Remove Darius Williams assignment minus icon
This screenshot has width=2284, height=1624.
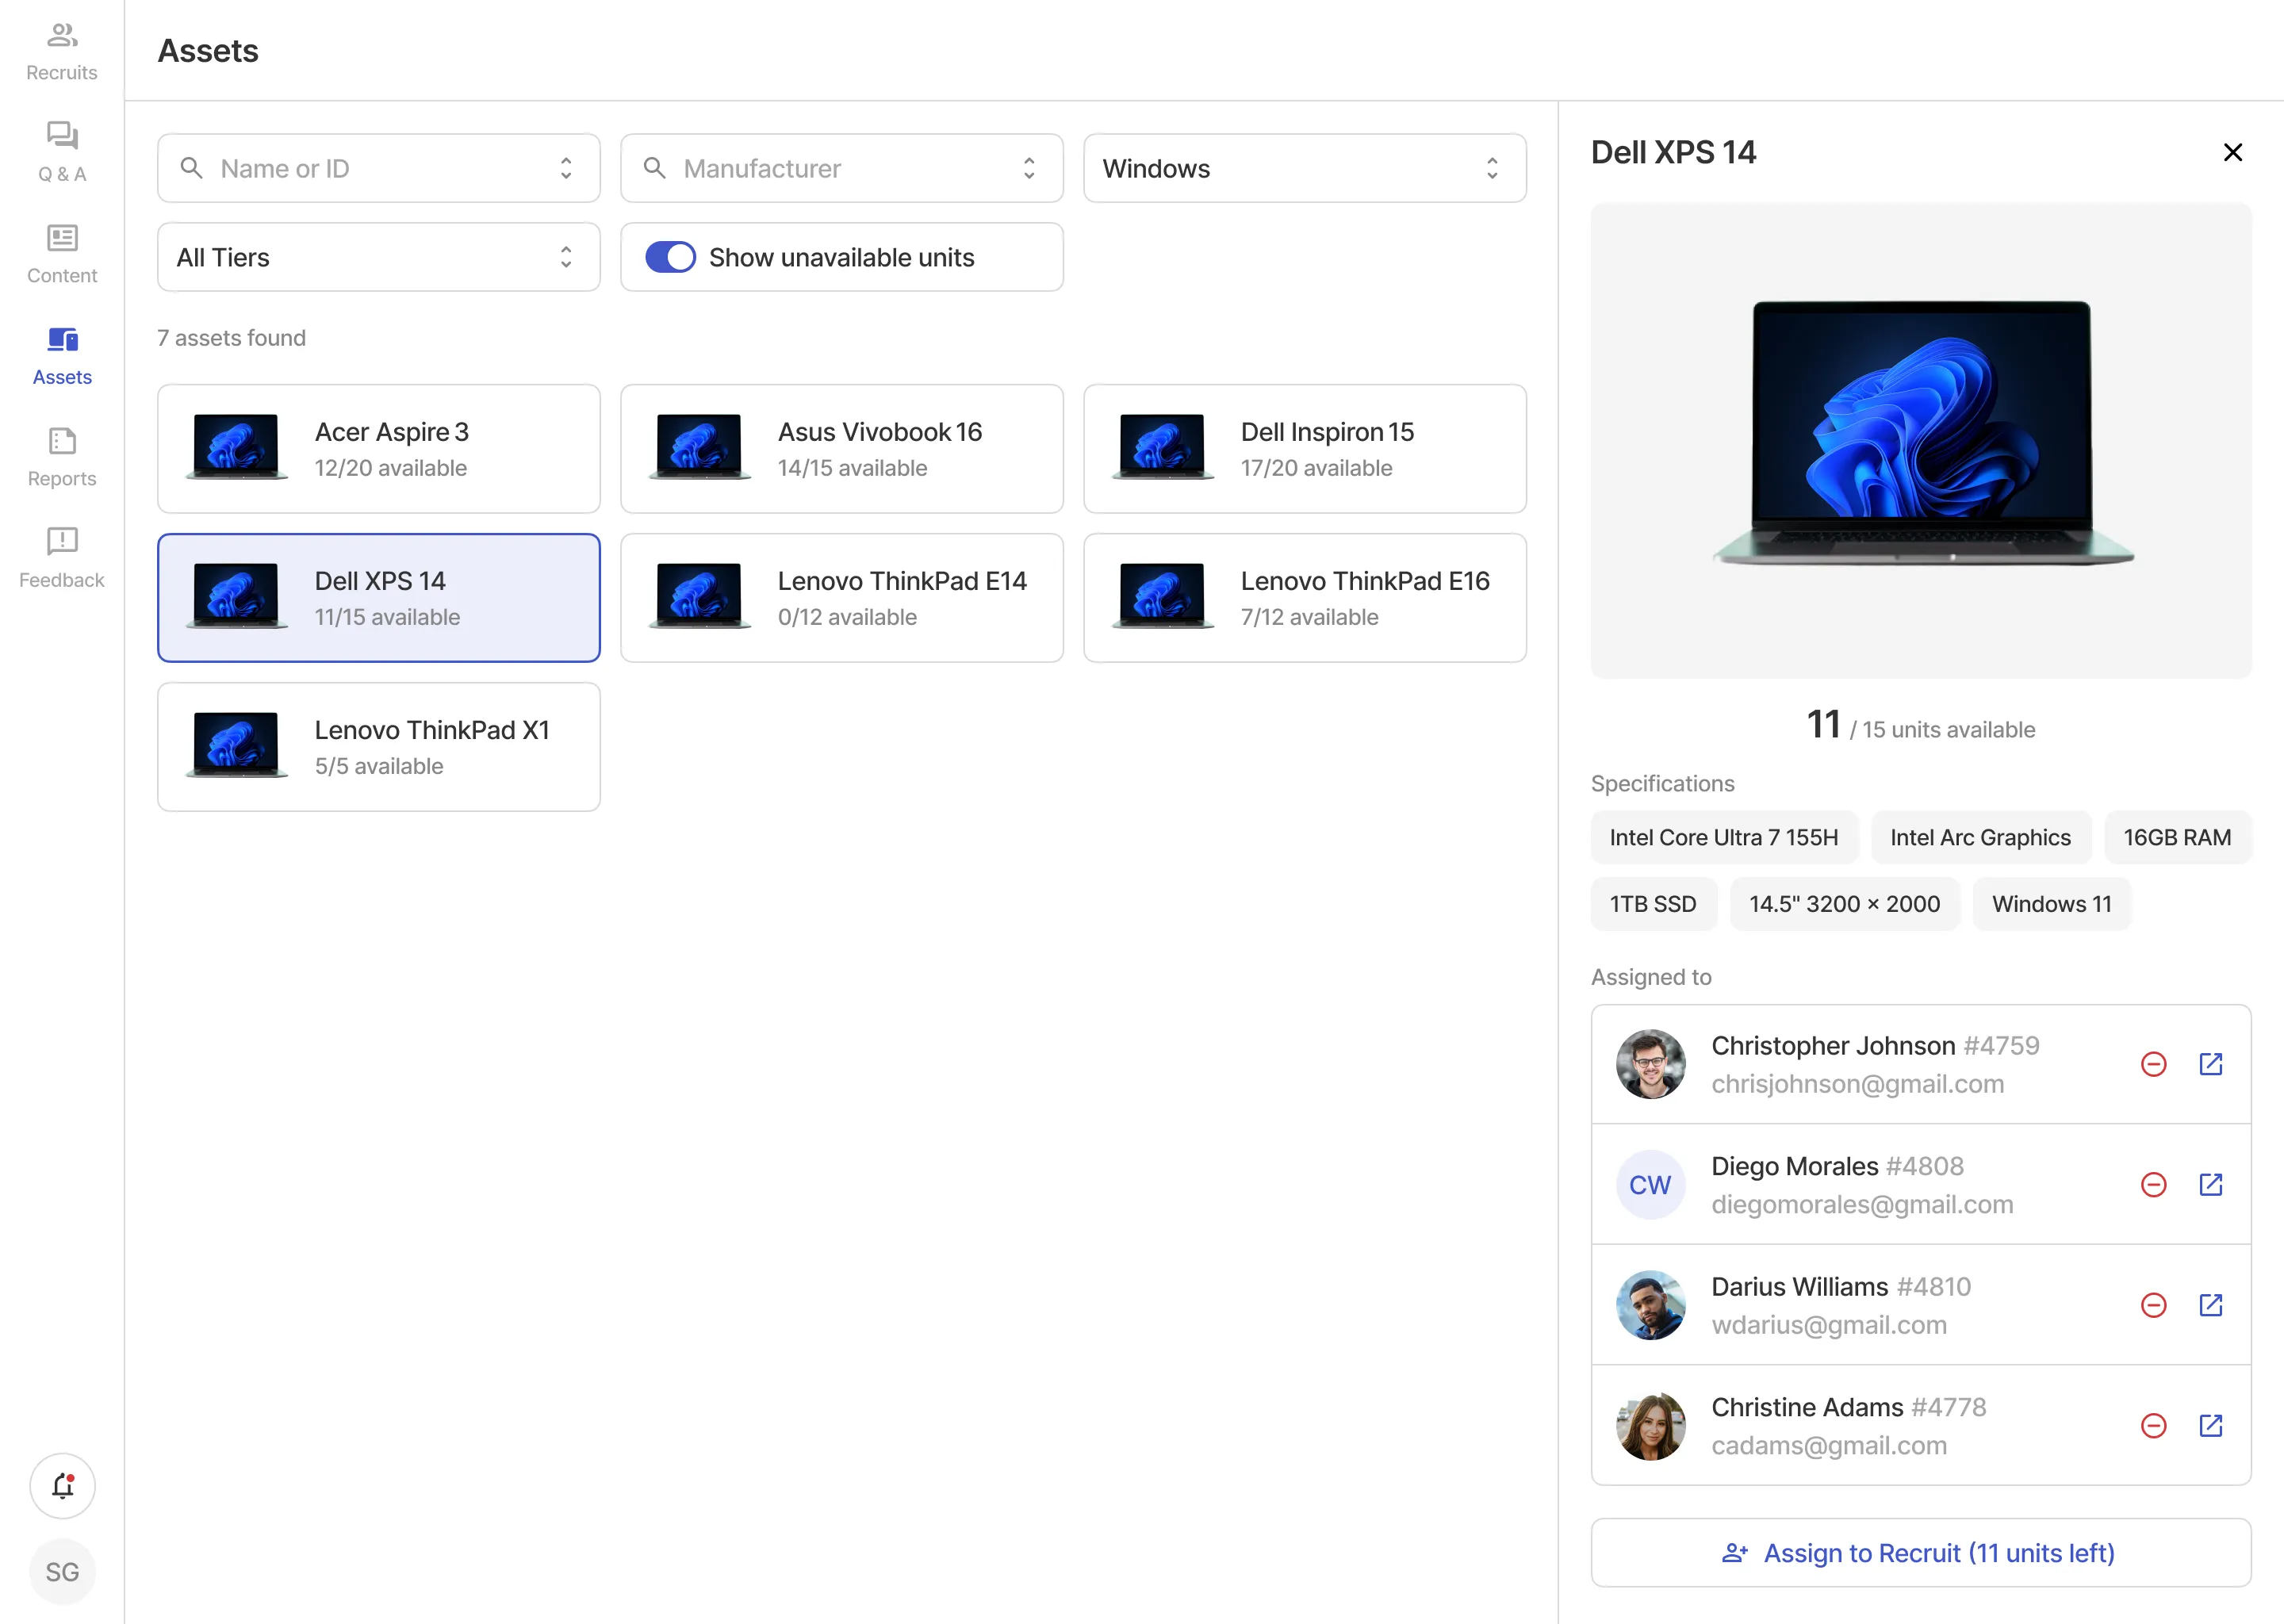tap(2153, 1305)
